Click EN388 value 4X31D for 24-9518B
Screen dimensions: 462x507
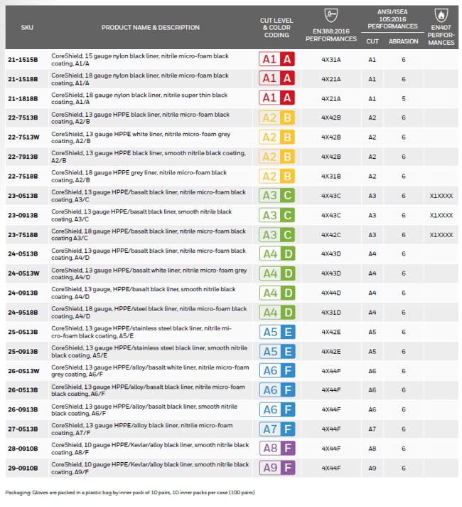coord(331,313)
